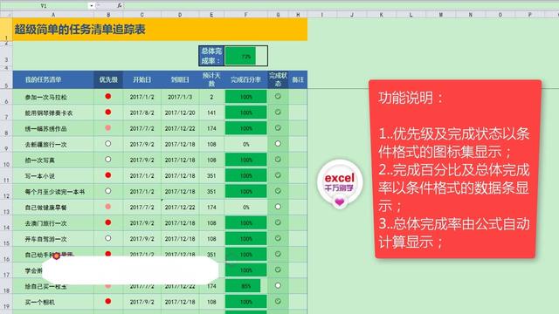Click the 到期日 header cell
Screen dimensions: 559x314
coord(180,79)
